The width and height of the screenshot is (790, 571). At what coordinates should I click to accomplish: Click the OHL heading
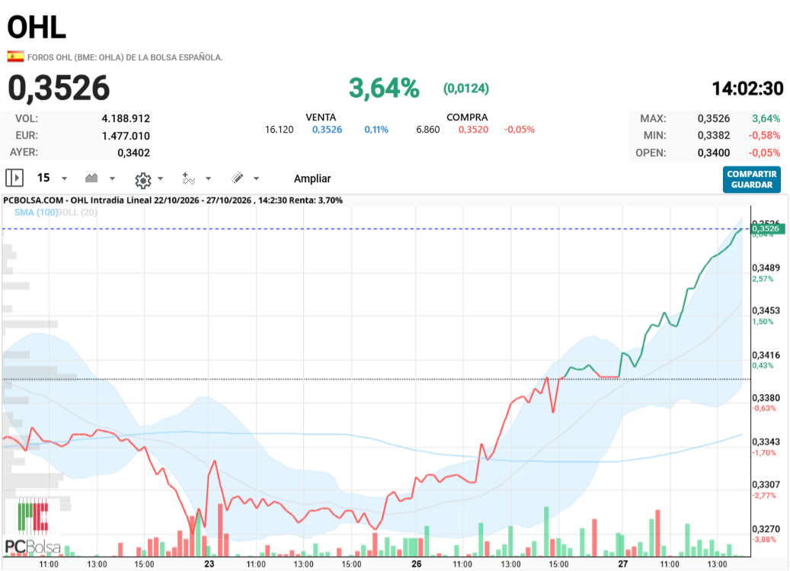[37, 27]
